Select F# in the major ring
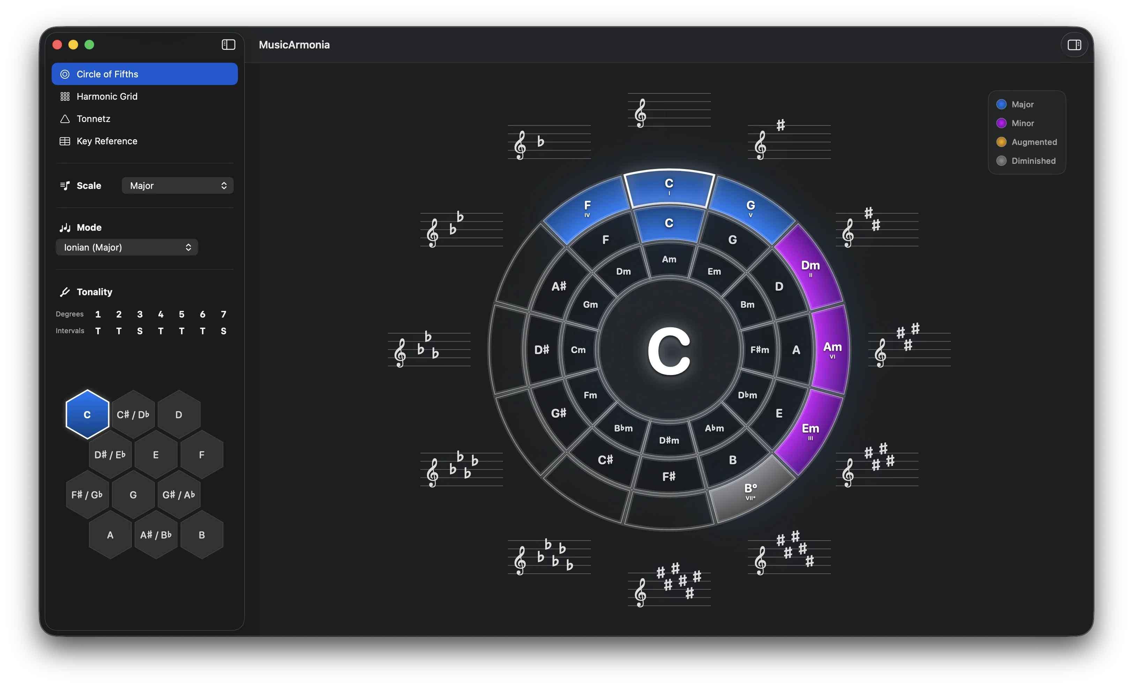This screenshot has width=1133, height=688. (669, 477)
